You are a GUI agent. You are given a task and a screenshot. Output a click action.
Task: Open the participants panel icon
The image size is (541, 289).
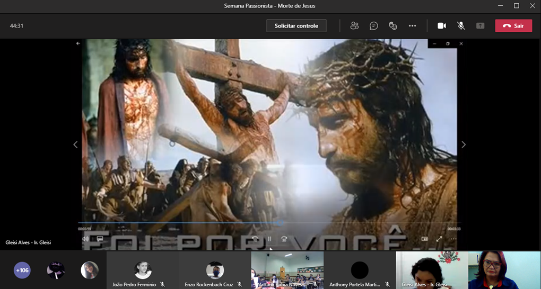(354, 26)
